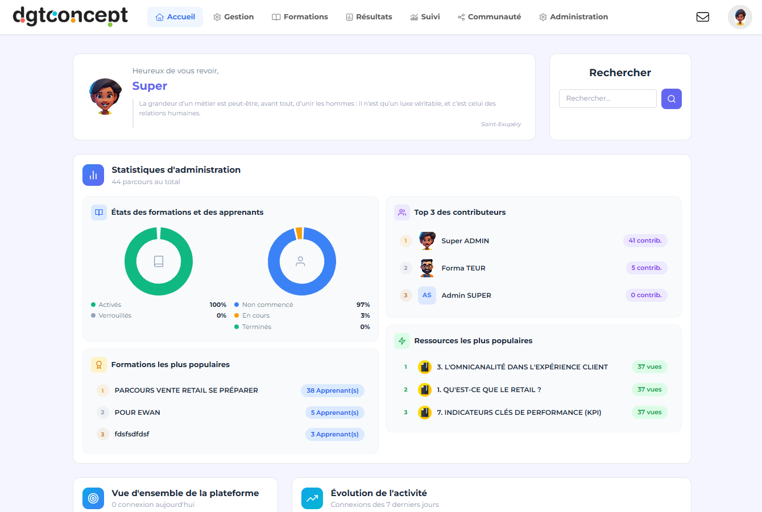Open the Communauté navigation item

point(489,17)
